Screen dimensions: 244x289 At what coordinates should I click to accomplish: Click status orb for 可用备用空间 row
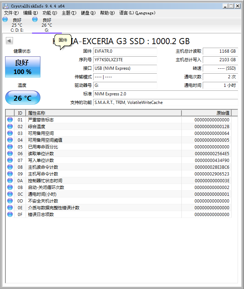click(10, 133)
